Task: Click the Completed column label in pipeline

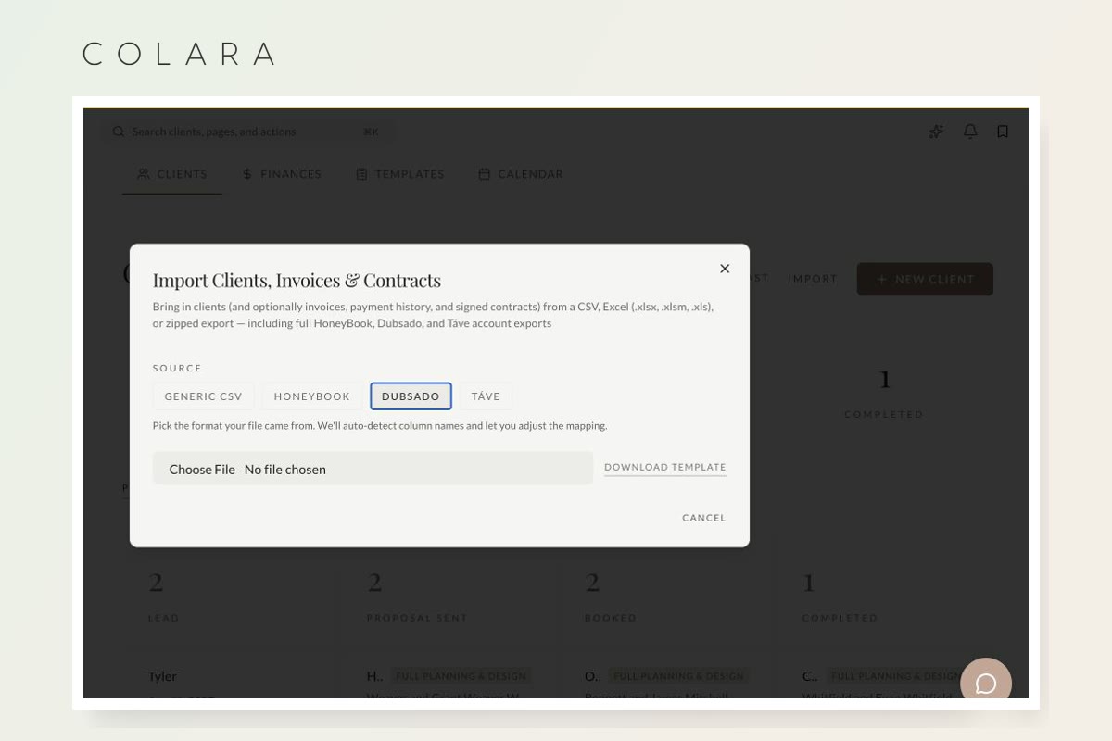Action: click(840, 618)
